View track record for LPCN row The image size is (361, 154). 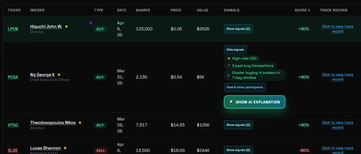(x=337, y=29)
